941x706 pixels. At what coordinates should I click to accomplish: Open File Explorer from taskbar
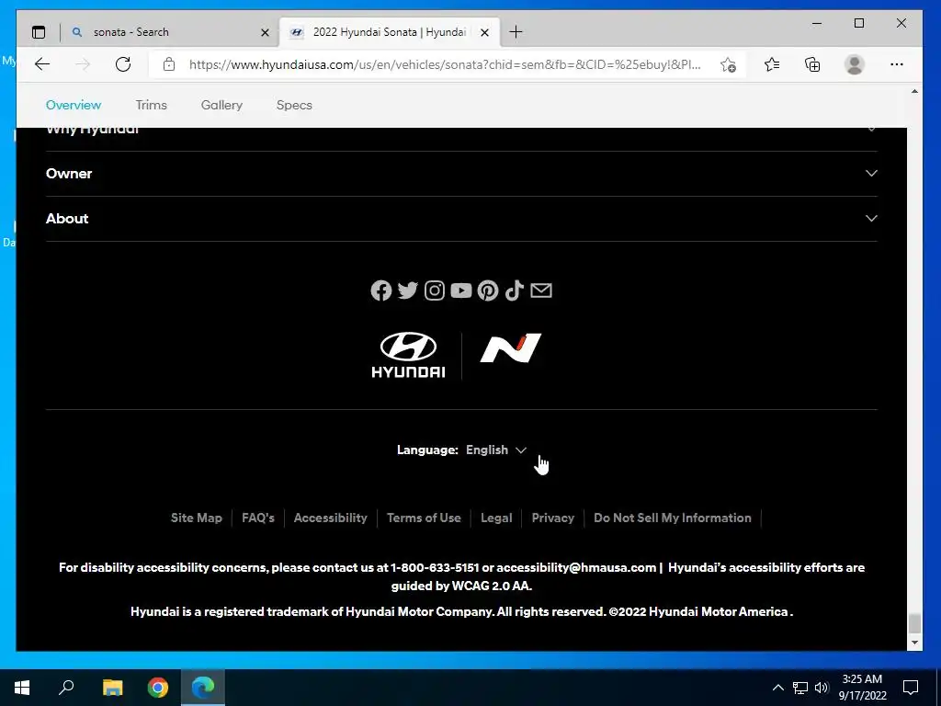(112, 688)
